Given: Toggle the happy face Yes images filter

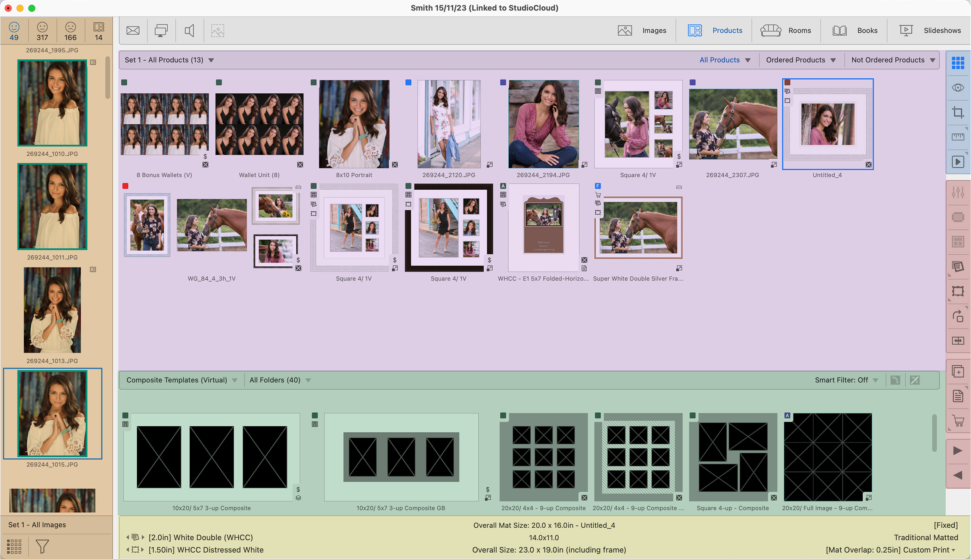Looking at the screenshot, I should (x=14, y=31).
